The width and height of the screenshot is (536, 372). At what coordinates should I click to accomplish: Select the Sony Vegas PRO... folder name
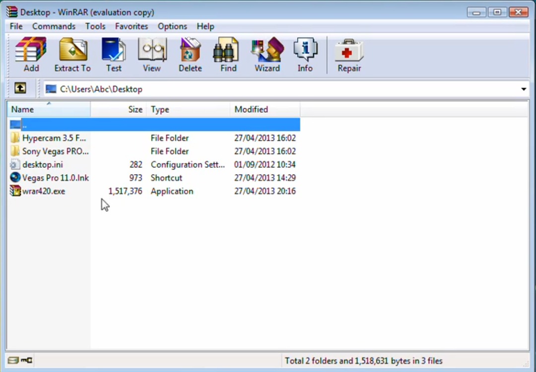(x=56, y=151)
